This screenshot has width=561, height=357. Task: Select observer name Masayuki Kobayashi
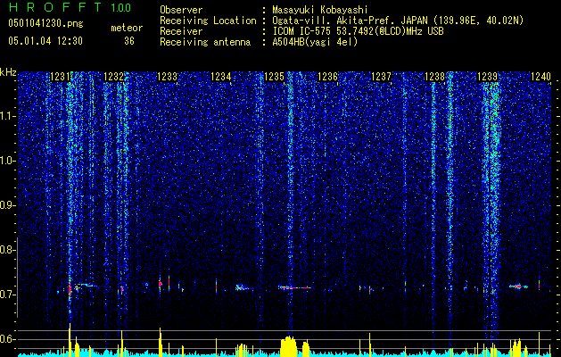pyautogui.click(x=320, y=10)
